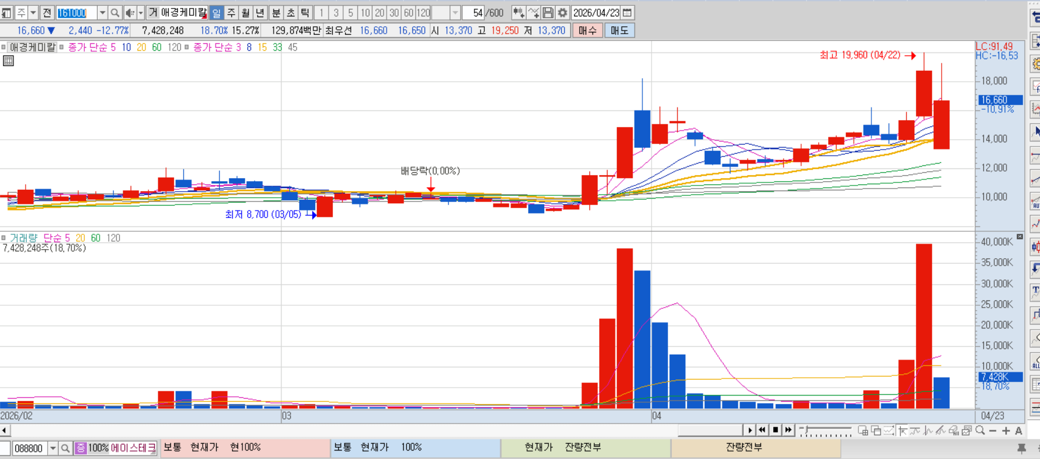Click the bar count field showing 54
This screenshot has width=1040, height=459.
(x=473, y=13)
